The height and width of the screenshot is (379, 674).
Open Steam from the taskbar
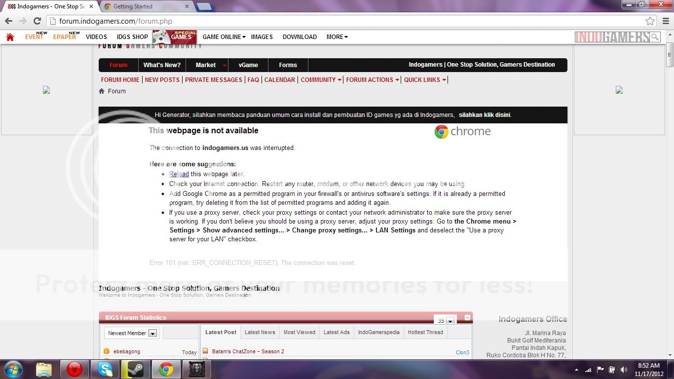tap(135, 369)
